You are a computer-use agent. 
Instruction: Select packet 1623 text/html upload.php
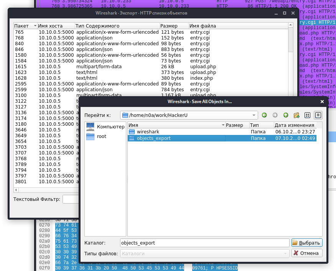tap(151, 72)
